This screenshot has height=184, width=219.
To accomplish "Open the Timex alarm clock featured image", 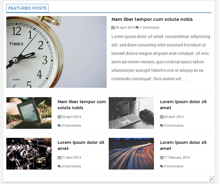I will (x=56, y=52).
